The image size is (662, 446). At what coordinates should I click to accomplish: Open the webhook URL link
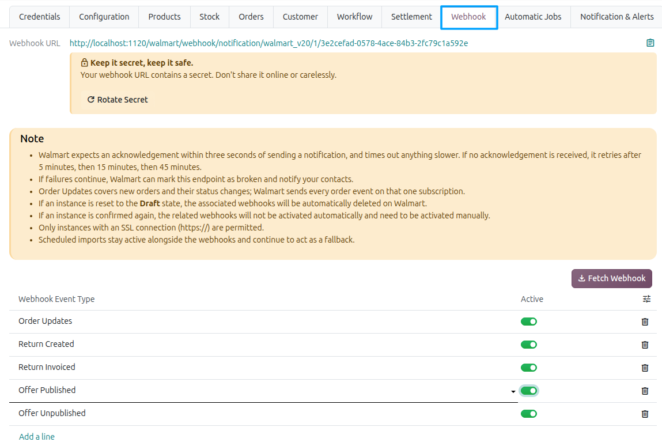268,43
